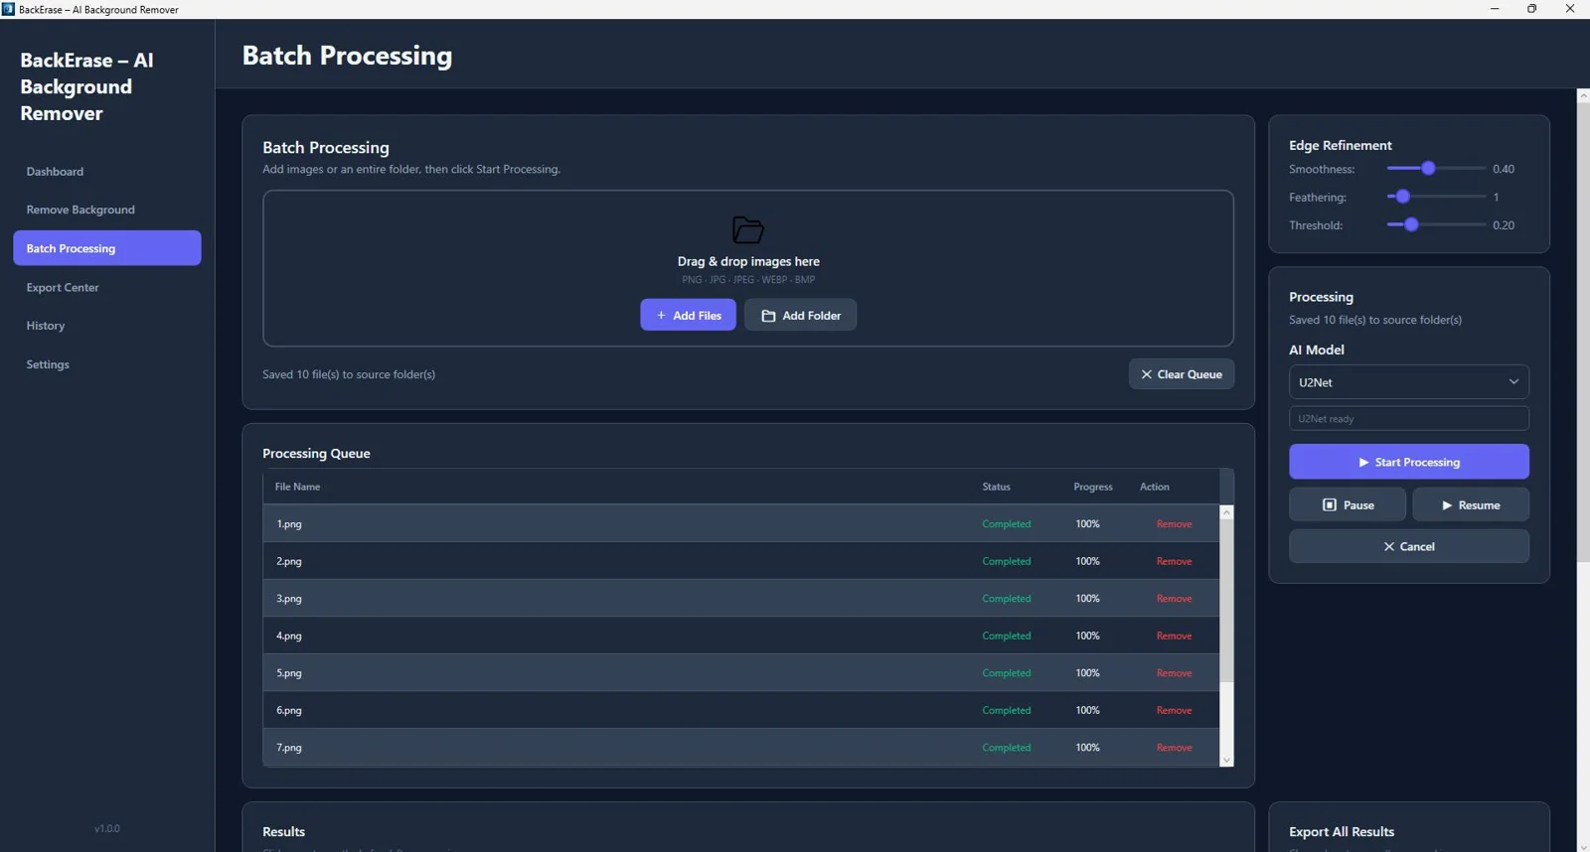Remove 5.png from the queue

coord(1174,673)
